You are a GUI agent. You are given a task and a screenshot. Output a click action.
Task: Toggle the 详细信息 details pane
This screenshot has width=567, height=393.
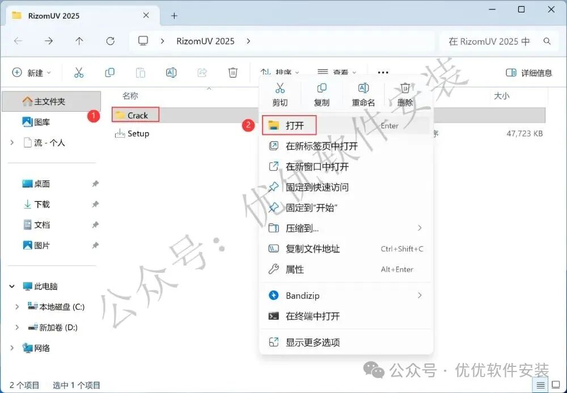pos(529,73)
